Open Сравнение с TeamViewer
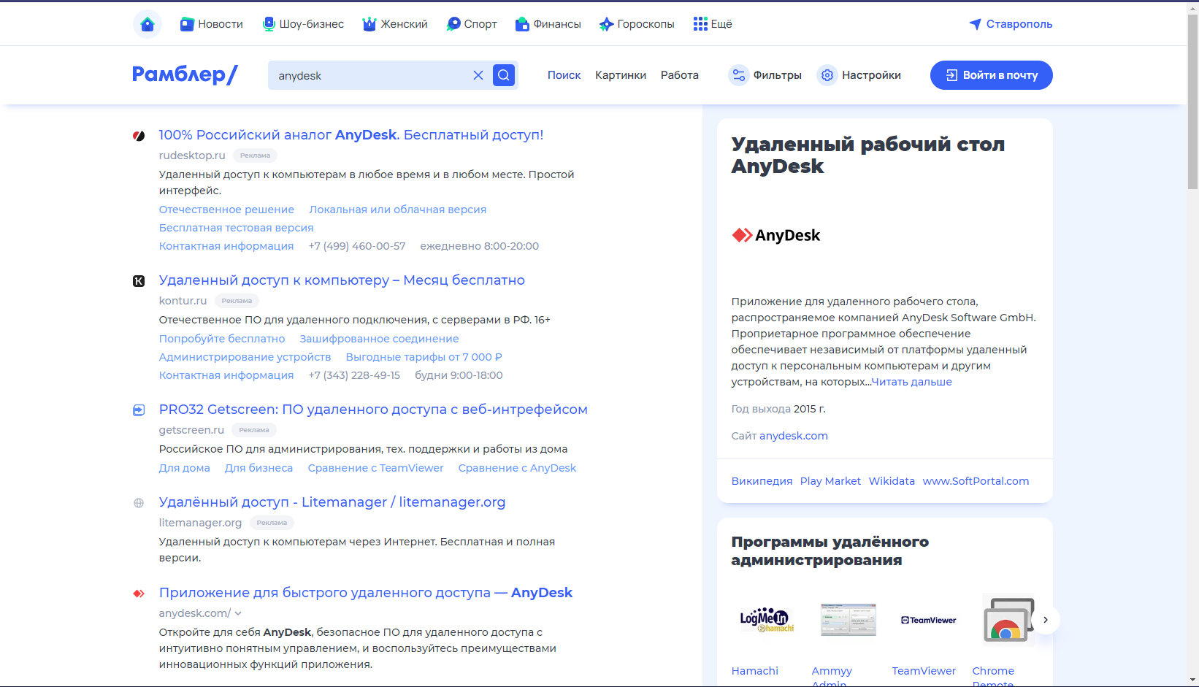This screenshot has height=687, width=1199. (375, 468)
